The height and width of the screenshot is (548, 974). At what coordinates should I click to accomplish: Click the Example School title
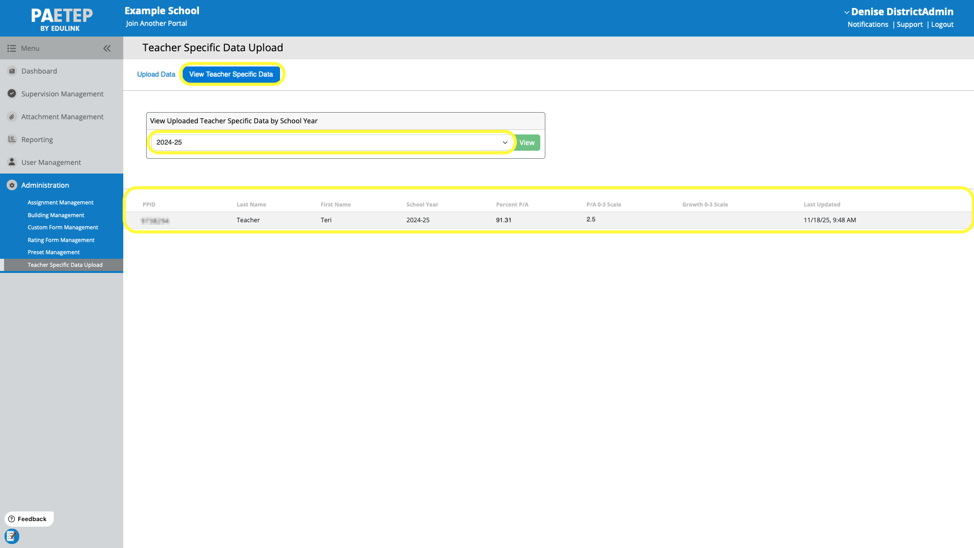click(162, 11)
